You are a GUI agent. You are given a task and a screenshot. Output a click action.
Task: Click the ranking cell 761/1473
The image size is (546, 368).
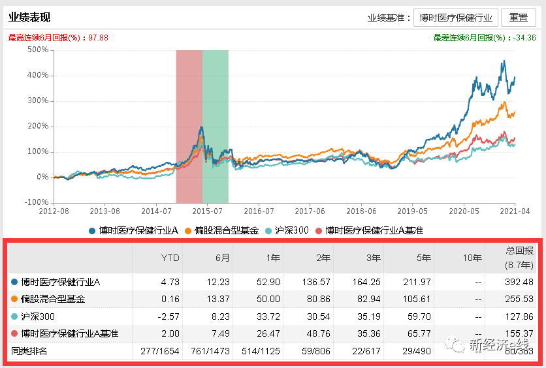pyautogui.click(x=210, y=351)
